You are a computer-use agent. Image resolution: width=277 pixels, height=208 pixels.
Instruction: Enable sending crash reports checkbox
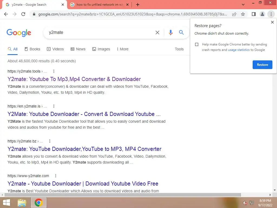[x=197, y=44]
